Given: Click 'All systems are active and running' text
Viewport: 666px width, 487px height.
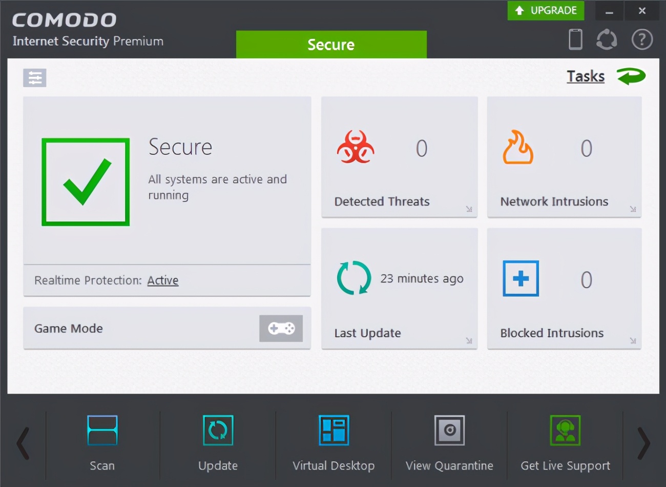Looking at the screenshot, I should tap(217, 187).
